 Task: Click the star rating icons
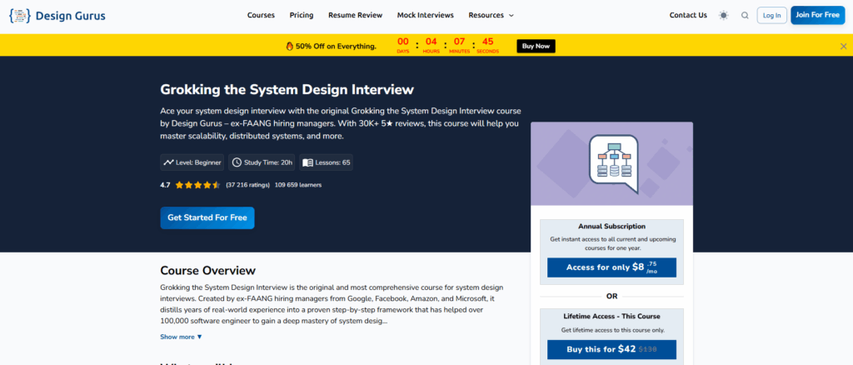pyautogui.click(x=197, y=185)
